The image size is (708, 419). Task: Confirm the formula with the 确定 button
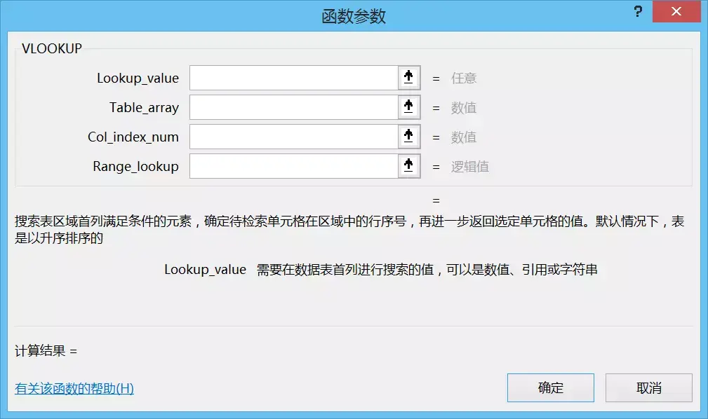[x=550, y=387]
